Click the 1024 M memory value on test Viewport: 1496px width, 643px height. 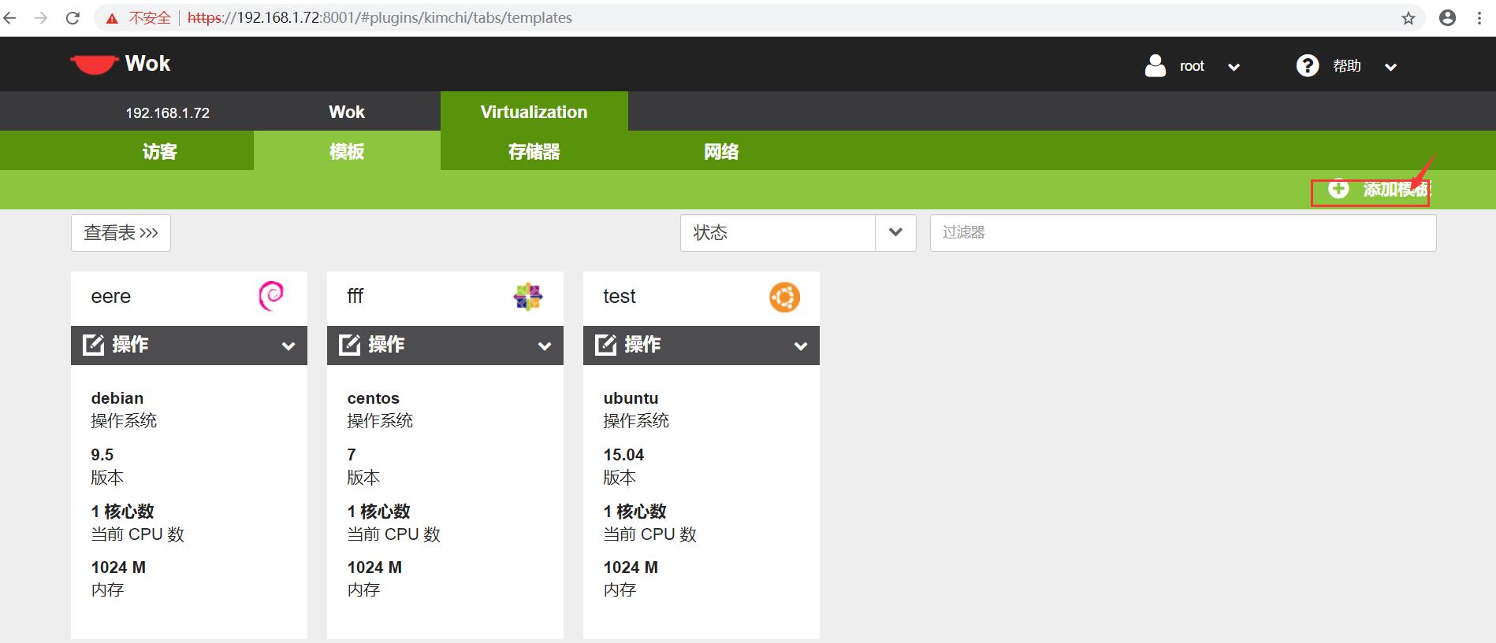pyautogui.click(x=631, y=567)
